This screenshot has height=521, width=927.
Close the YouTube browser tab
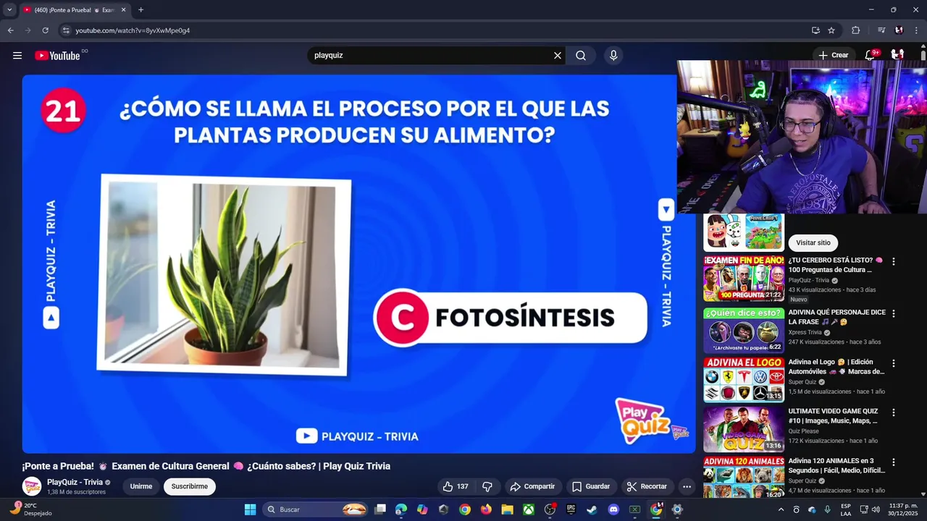coord(123,10)
